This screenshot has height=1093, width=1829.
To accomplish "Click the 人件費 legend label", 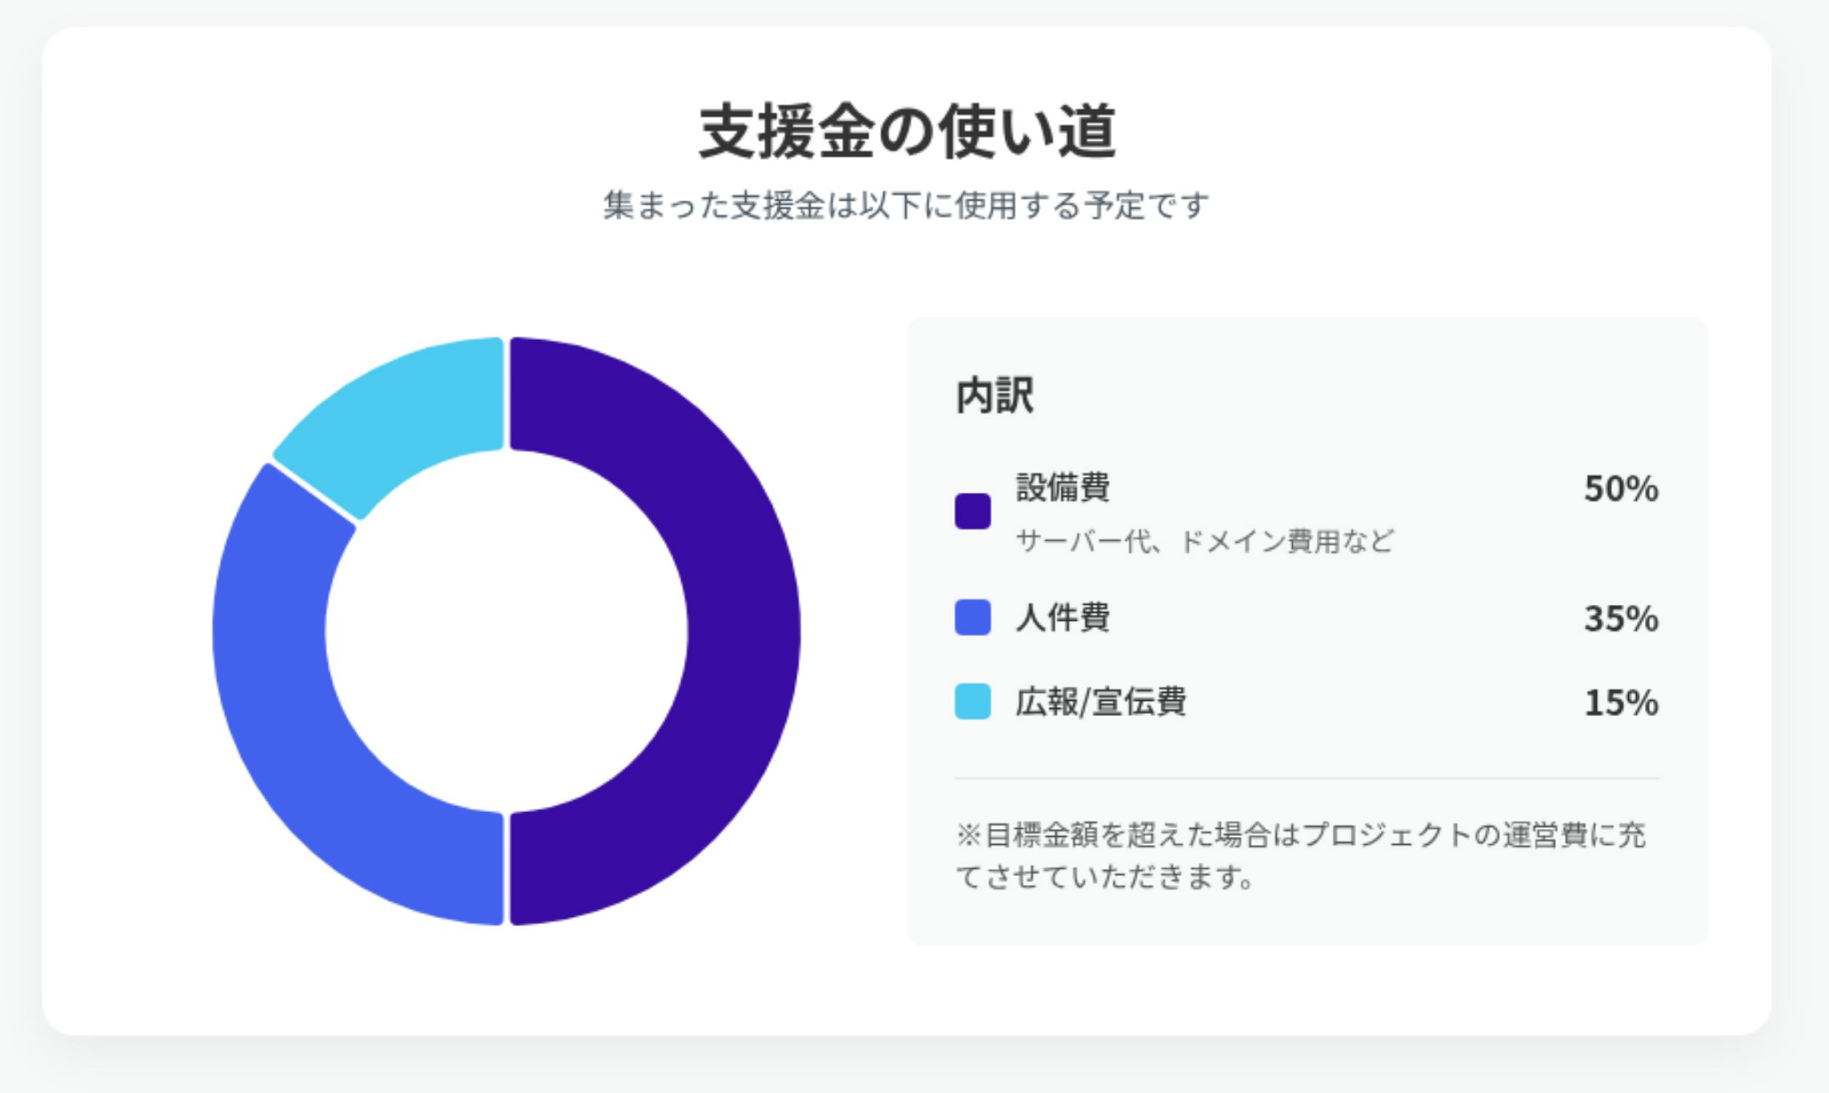I will click(x=1063, y=617).
